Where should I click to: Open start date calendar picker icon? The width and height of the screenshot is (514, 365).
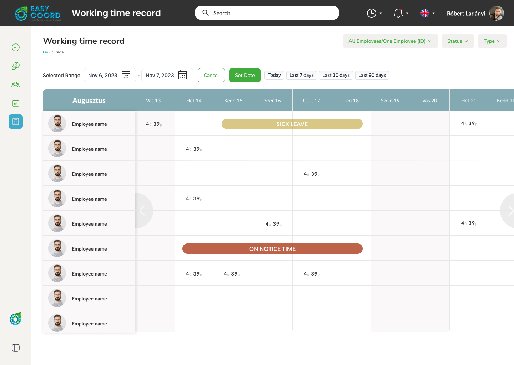coord(126,75)
